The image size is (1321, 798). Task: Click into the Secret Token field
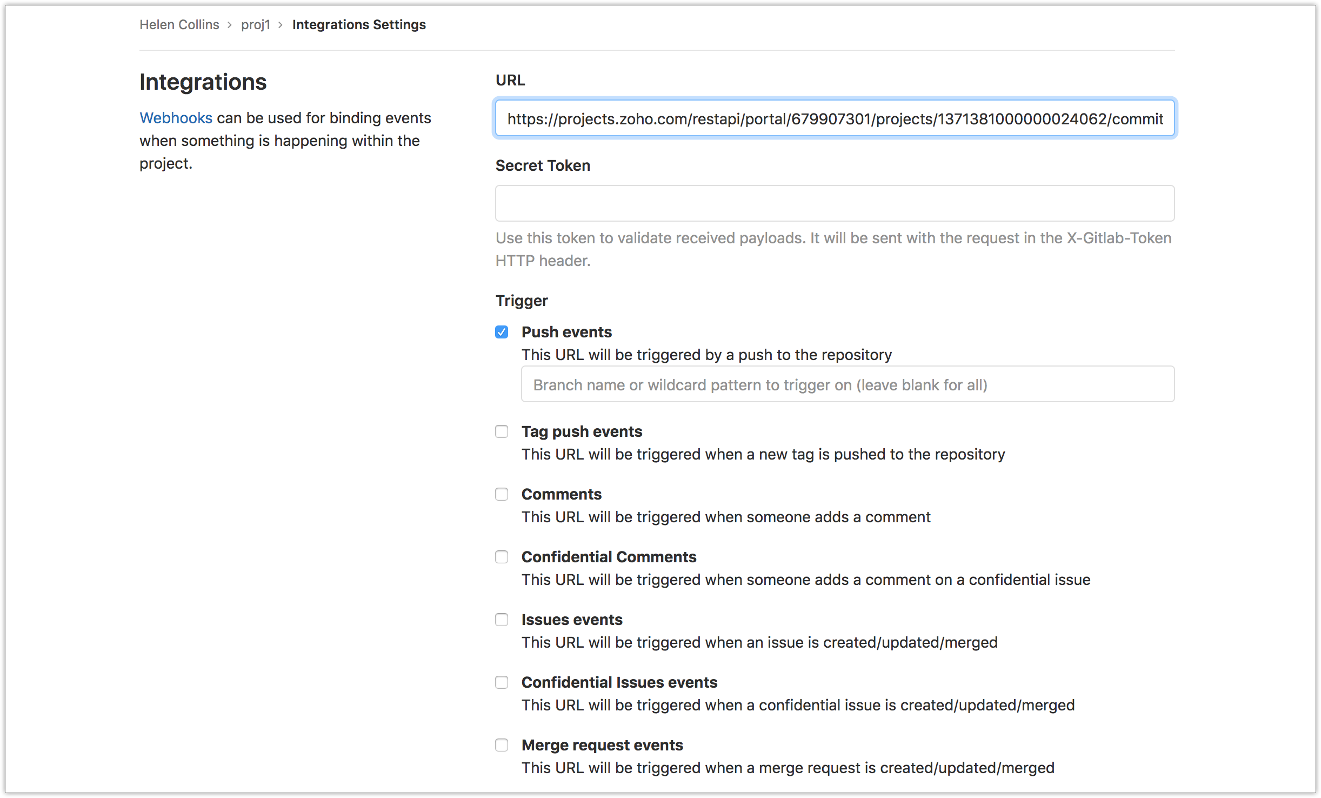[x=835, y=203]
